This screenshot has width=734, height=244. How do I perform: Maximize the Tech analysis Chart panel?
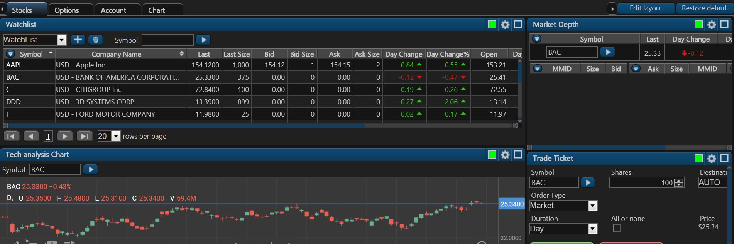(518, 155)
